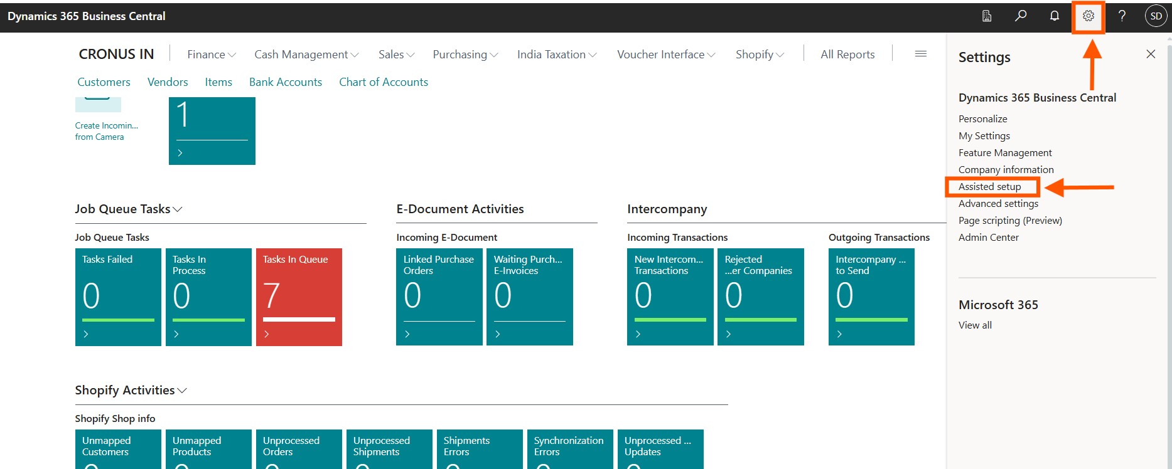This screenshot has width=1172, height=469.
Task: Open the All Reports button
Action: click(x=847, y=55)
